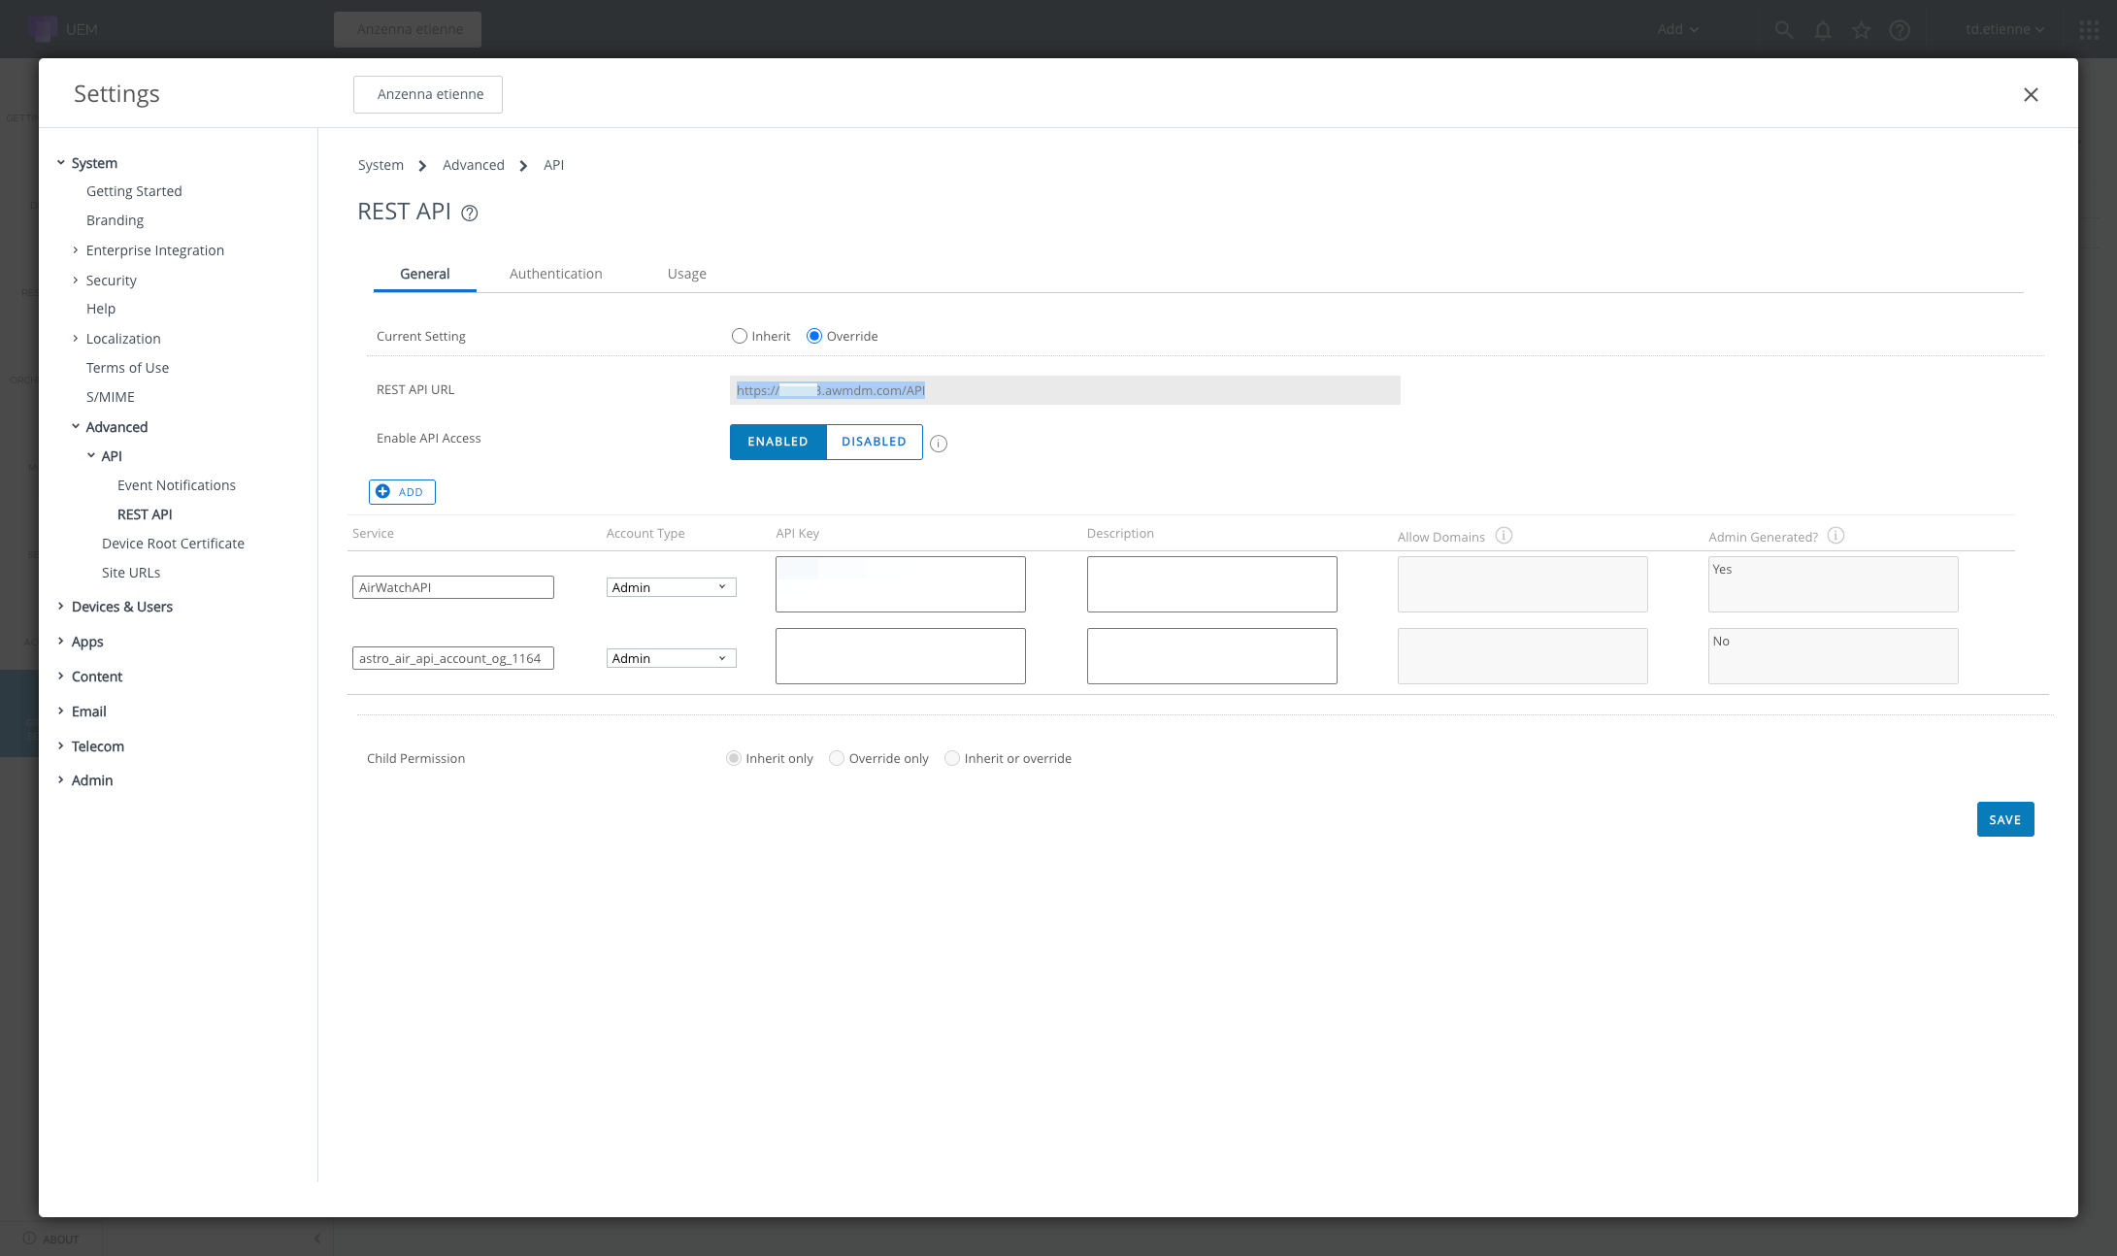Switch to the Authentication tab
This screenshot has height=1256, width=2117.
pyautogui.click(x=555, y=274)
